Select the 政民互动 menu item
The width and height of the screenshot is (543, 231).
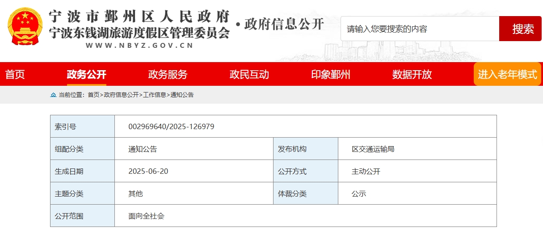[249, 74]
